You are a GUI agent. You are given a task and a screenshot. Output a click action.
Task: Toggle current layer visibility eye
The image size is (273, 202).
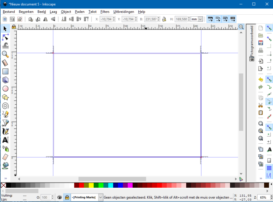pyautogui.click(x=59, y=197)
